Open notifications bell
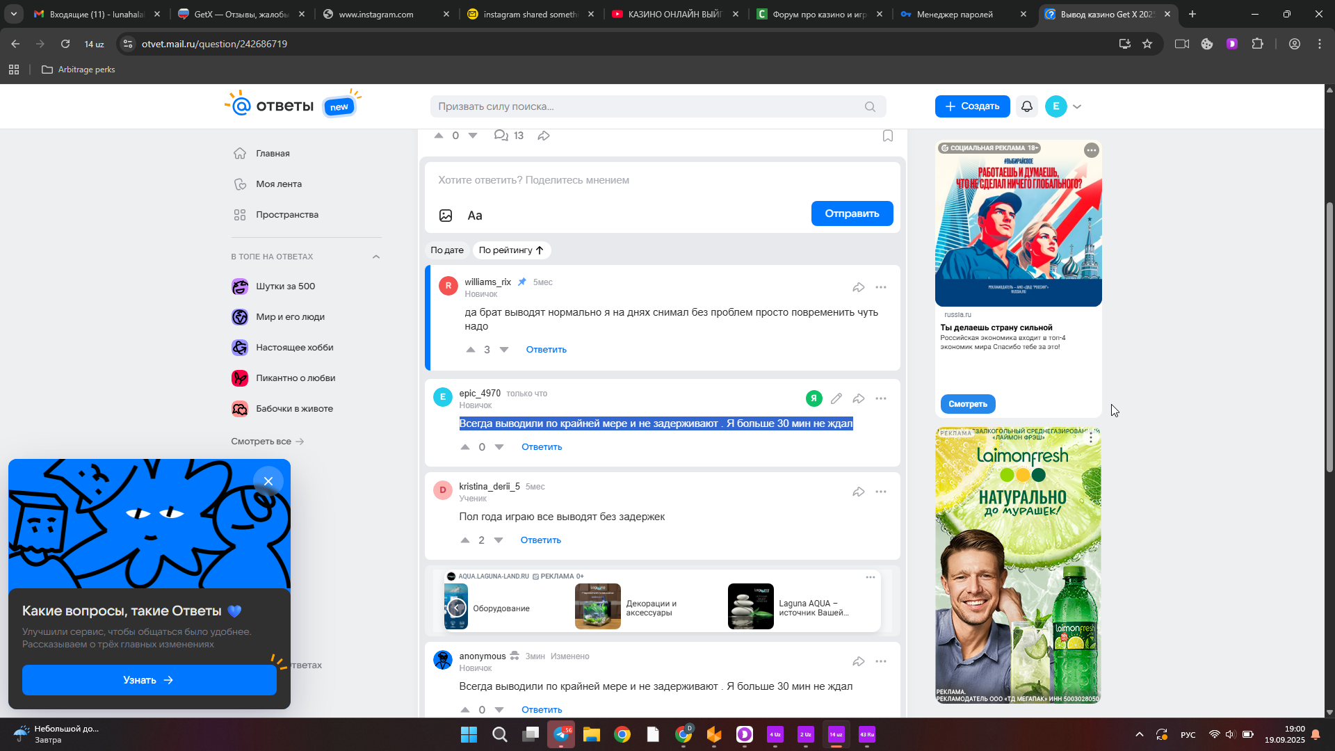 1027,106
